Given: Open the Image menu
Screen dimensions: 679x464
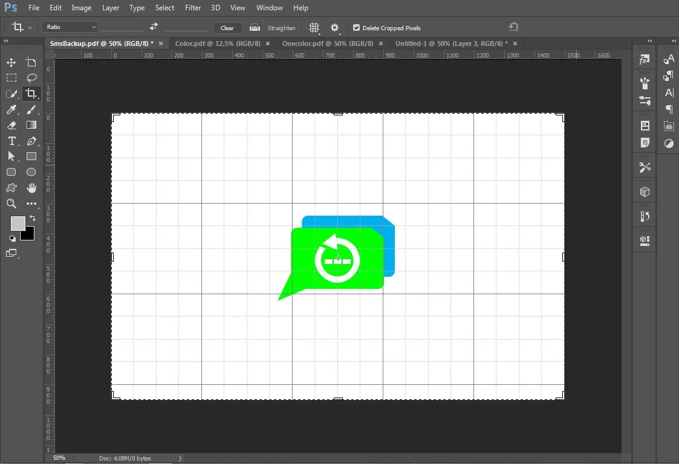Looking at the screenshot, I should [82, 8].
